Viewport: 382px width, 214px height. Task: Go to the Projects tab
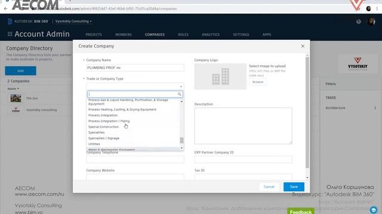tap(94, 34)
